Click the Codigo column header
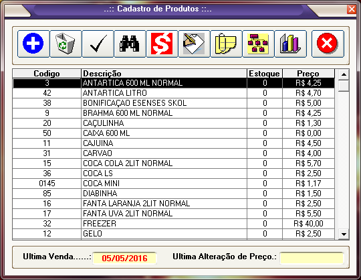This screenshot has width=361, height=280. tap(47, 73)
